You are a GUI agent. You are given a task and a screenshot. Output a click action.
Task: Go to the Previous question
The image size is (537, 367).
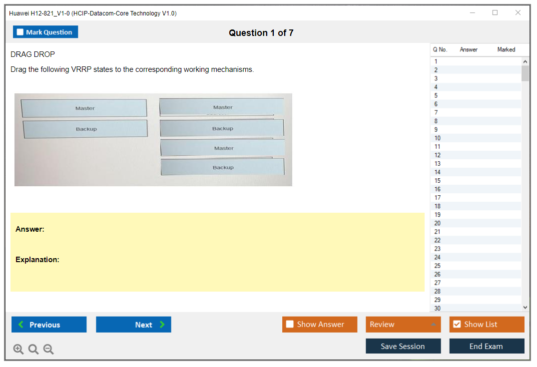(x=49, y=325)
